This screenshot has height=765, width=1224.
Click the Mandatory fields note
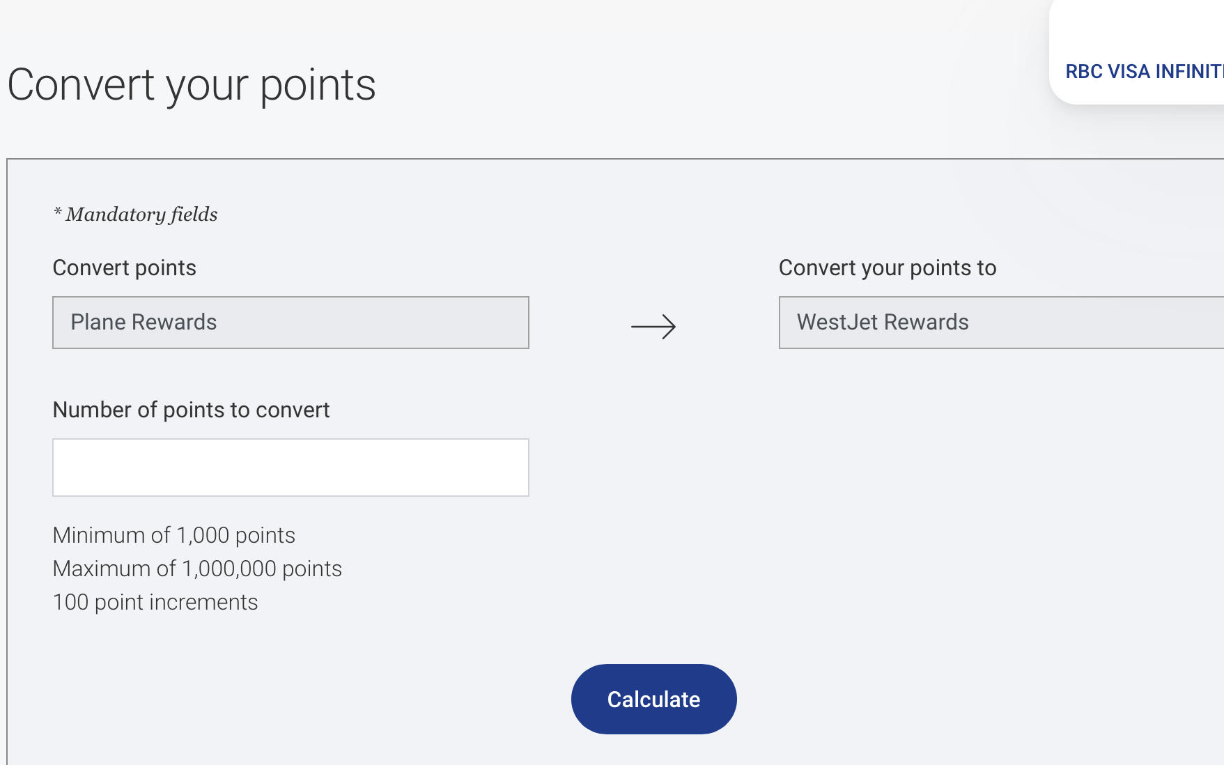point(134,215)
